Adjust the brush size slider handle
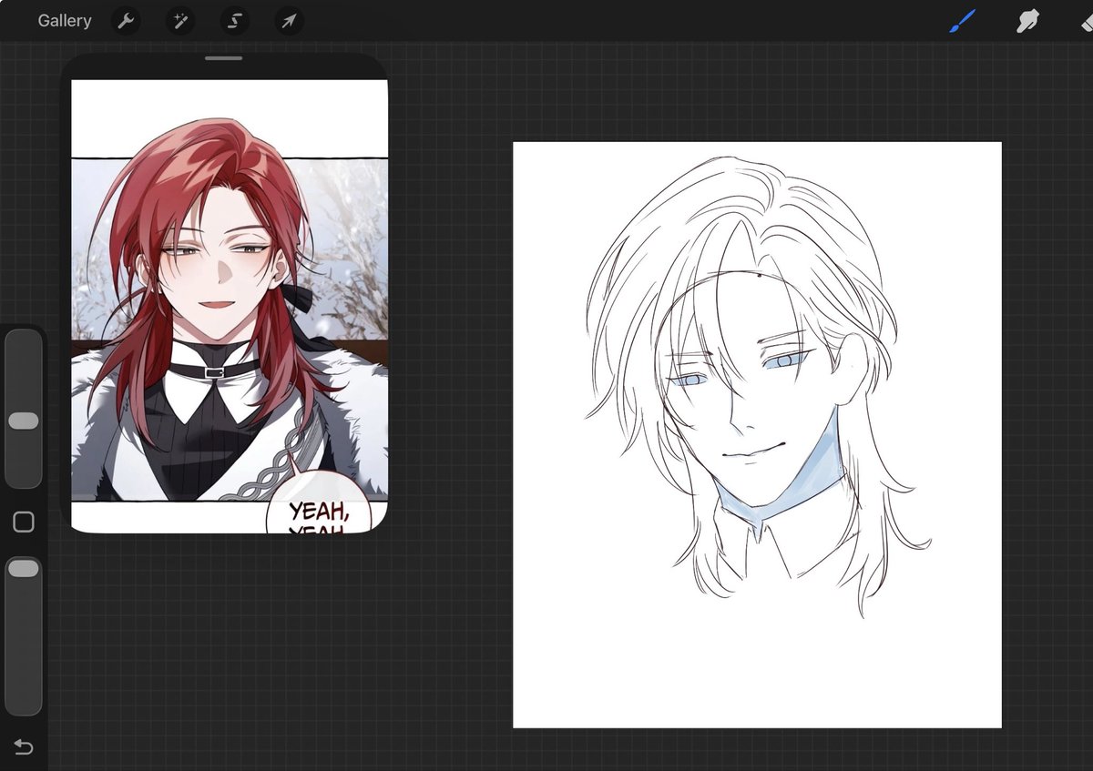The width and height of the screenshot is (1093, 771). coord(23,421)
